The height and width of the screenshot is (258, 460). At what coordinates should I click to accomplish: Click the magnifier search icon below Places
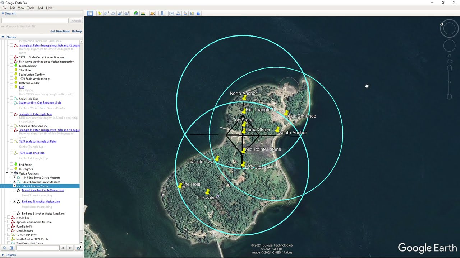tap(5, 248)
